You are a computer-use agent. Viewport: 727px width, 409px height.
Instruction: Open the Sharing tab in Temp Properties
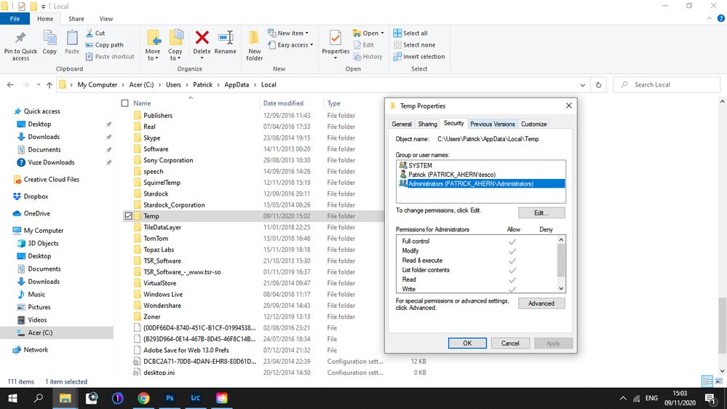427,124
